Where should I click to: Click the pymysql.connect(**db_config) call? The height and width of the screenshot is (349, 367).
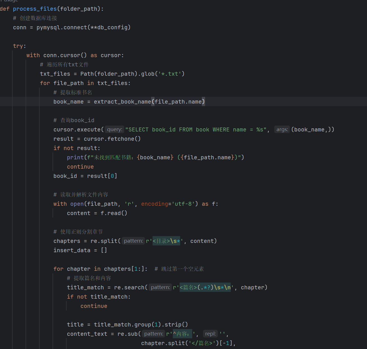(83, 27)
